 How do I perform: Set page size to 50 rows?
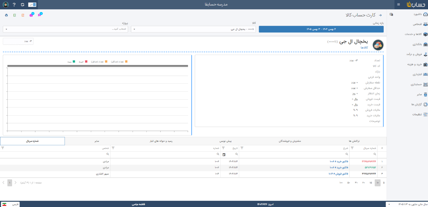349,183
